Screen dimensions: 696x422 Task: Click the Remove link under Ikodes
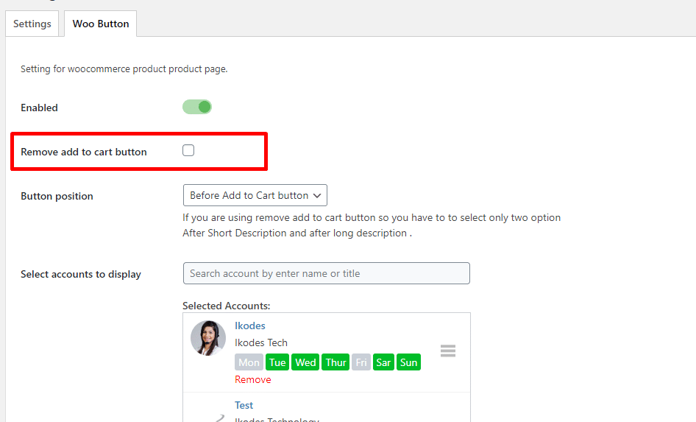tap(252, 379)
